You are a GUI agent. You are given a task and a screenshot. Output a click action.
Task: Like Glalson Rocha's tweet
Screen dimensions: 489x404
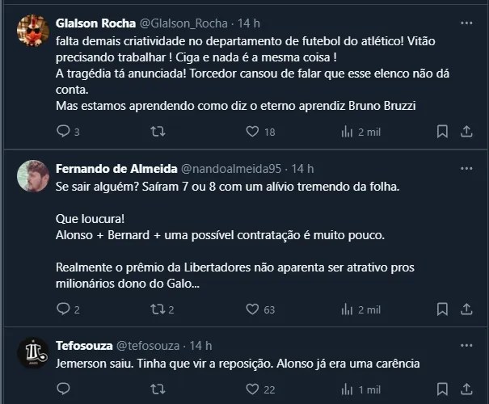click(252, 131)
